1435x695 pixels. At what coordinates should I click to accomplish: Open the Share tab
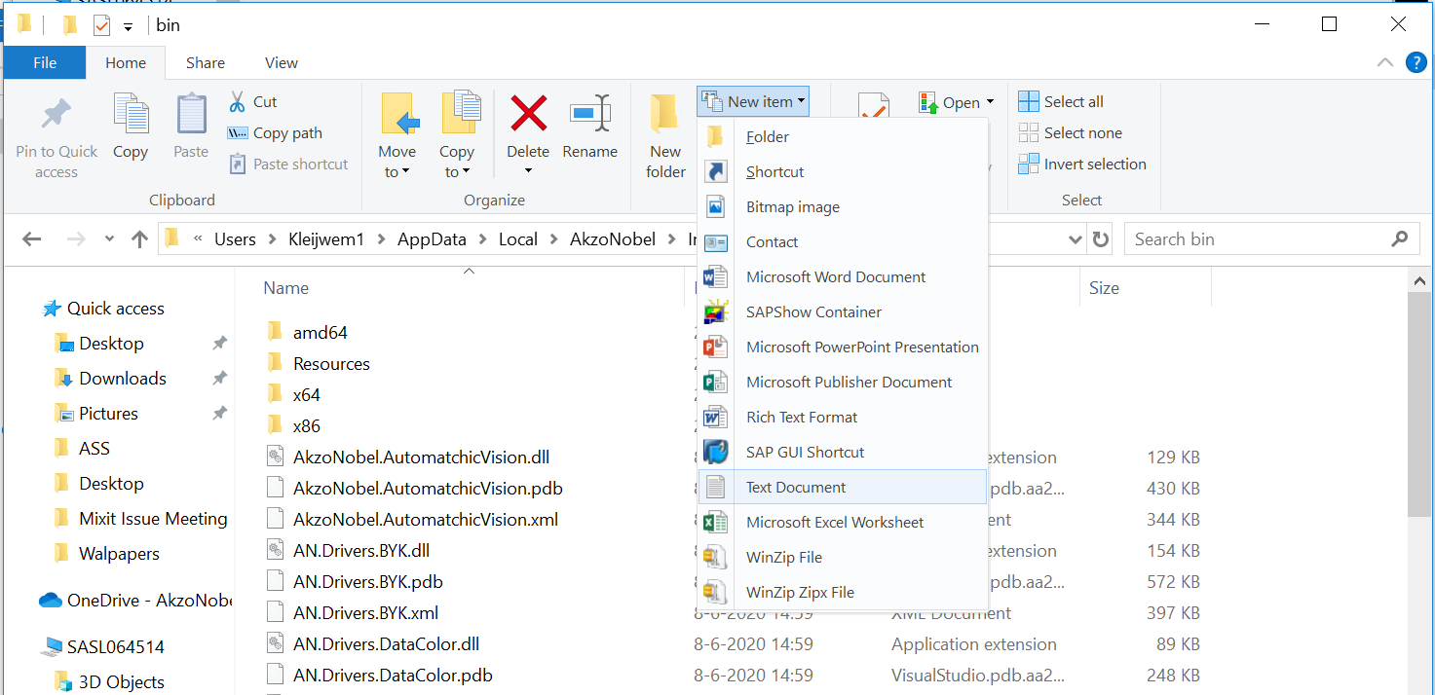(205, 62)
